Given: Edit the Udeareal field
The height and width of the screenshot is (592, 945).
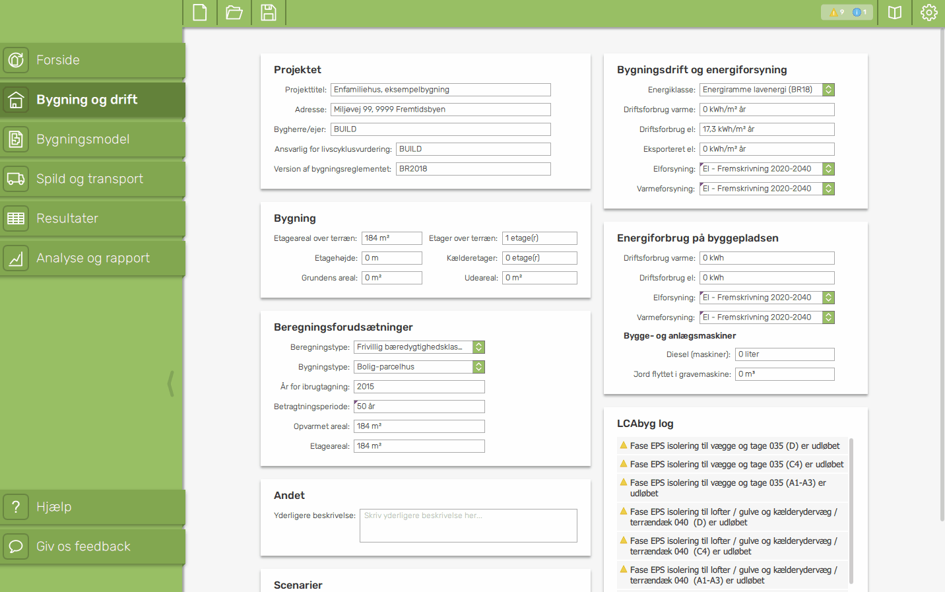Looking at the screenshot, I should pos(540,278).
